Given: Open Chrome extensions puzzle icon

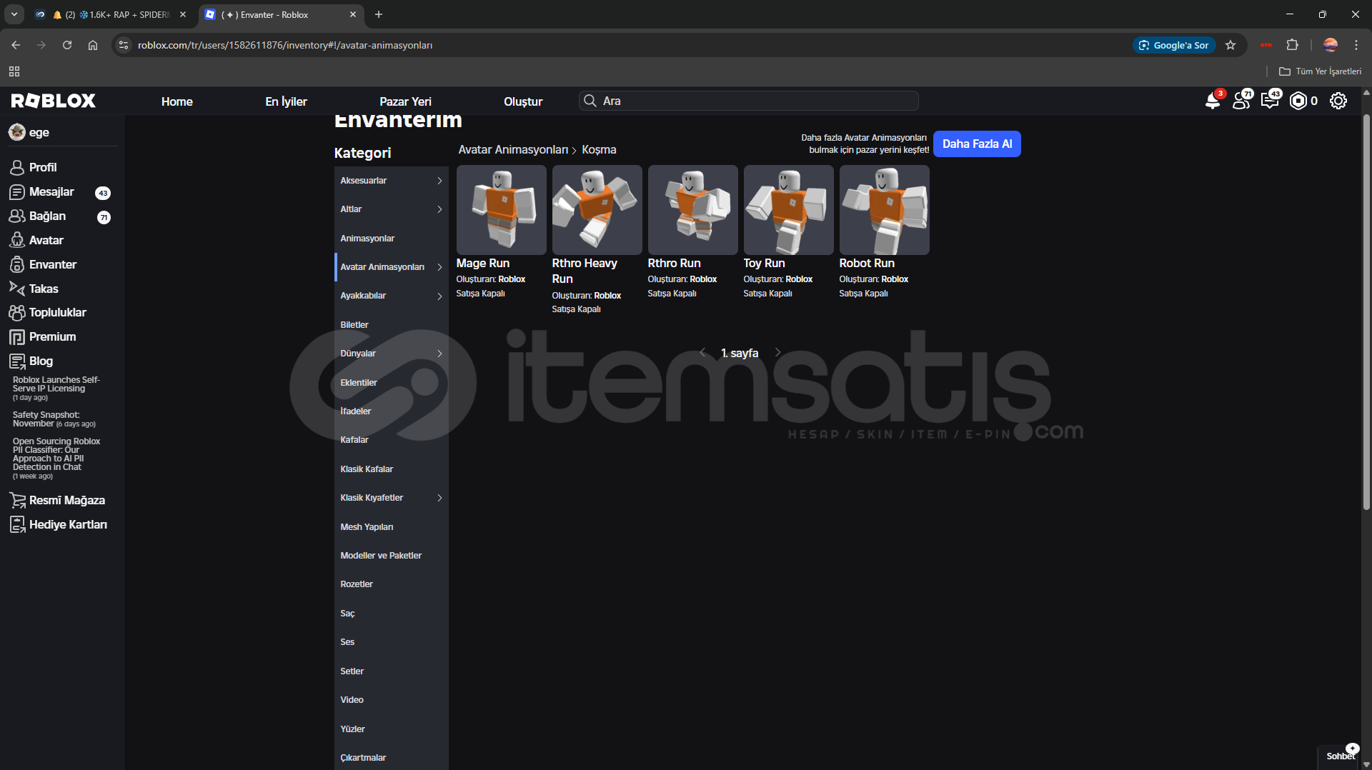Looking at the screenshot, I should click(1292, 45).
